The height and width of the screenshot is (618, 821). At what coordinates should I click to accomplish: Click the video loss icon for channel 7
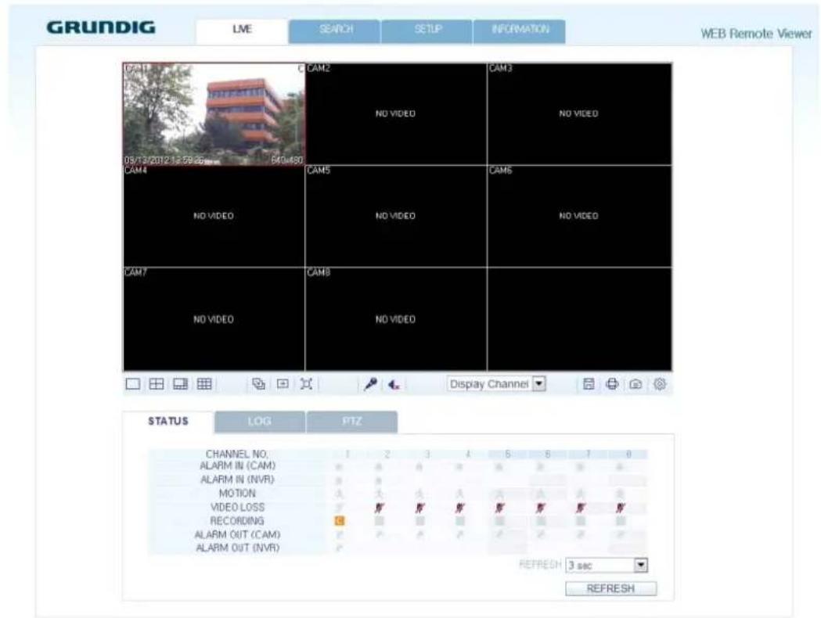[x=580, y=507]
